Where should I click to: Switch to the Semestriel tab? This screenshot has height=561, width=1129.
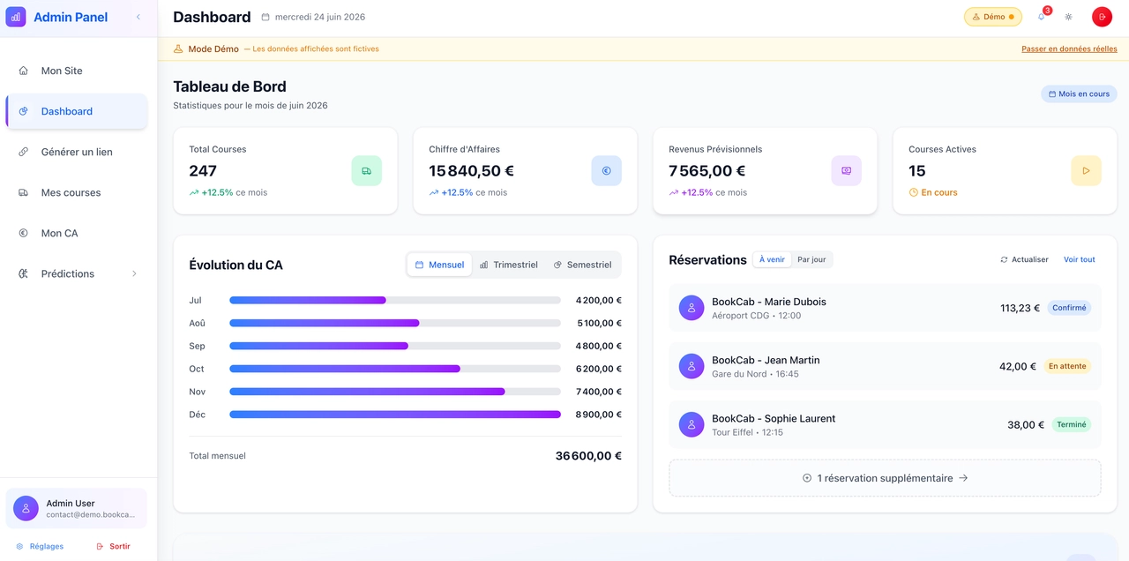[582, 265]
